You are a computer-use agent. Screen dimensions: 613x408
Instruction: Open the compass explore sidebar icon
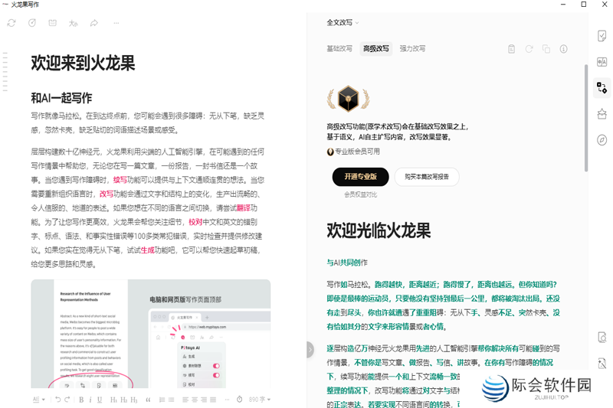pyautogui.click(x=602, y=140)
